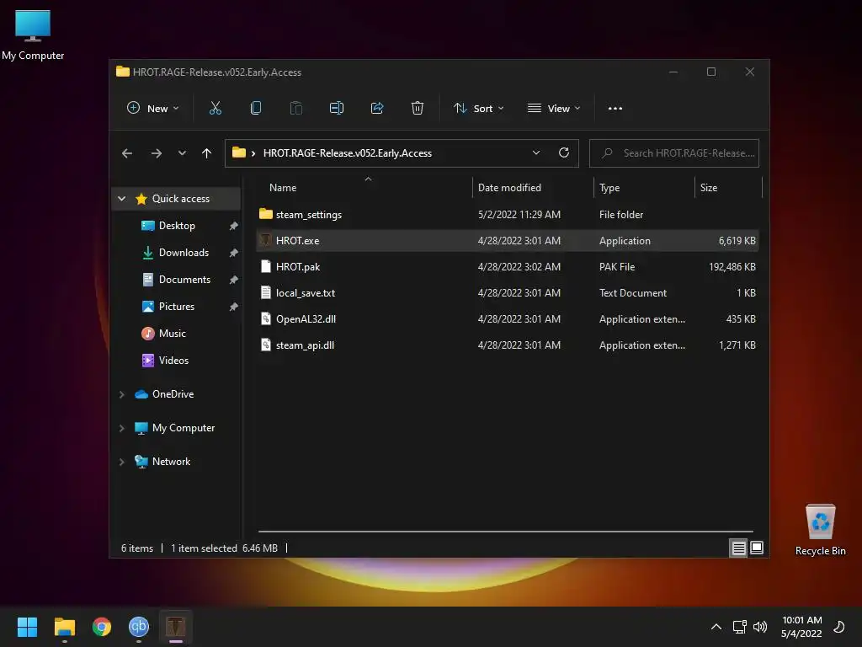The image size is (862, 647).
Task: Select My Computer desktop icon
Action: point(33,35)
